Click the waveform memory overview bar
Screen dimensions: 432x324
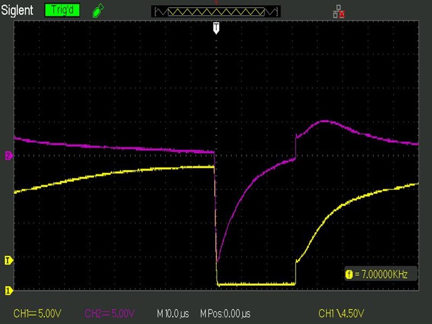(216, 11)
